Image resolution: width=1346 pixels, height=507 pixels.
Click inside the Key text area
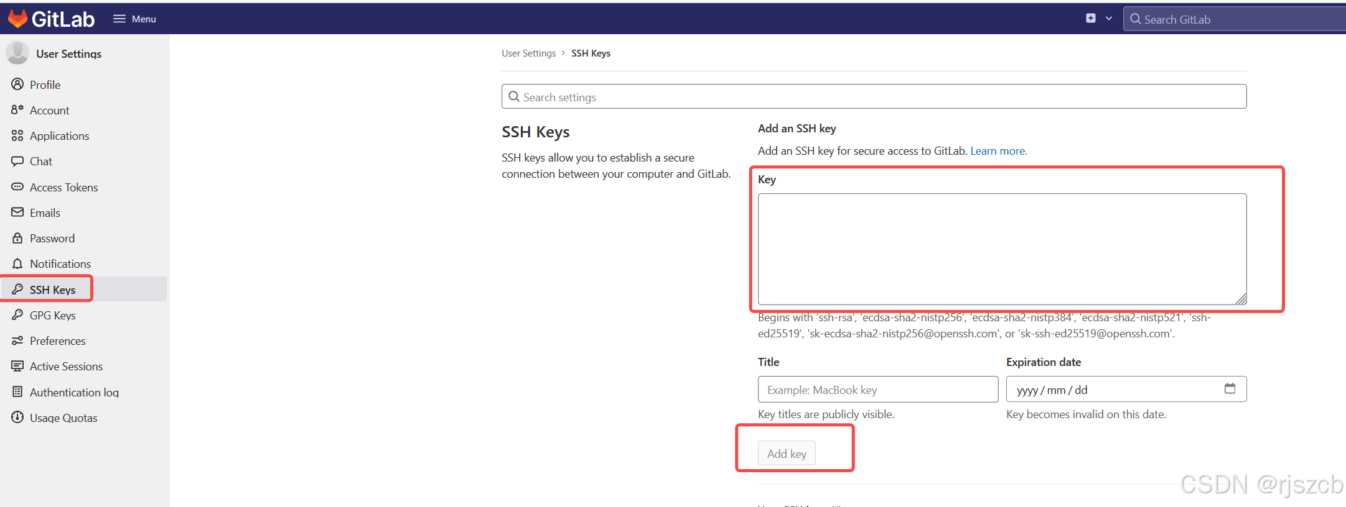(x=1002, y=249)
